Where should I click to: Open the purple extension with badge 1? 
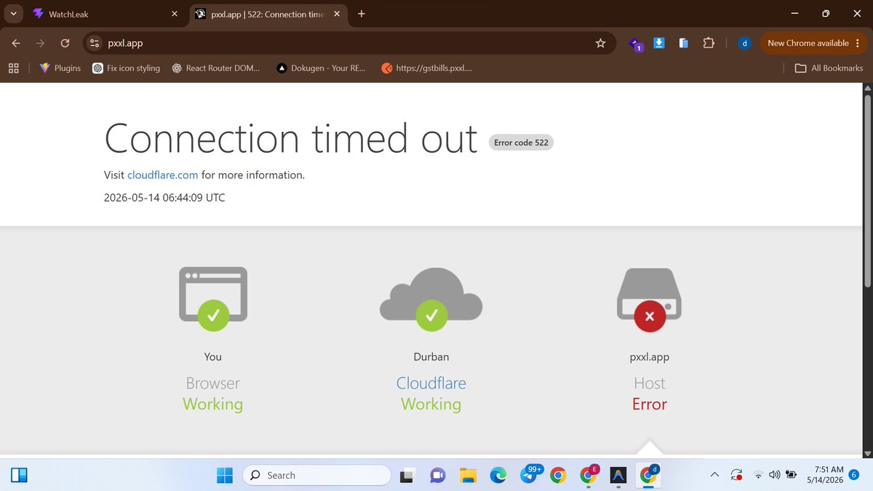pos(636,44)
